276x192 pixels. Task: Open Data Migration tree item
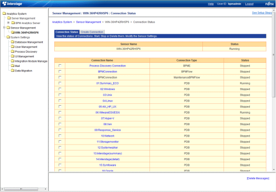23,71
